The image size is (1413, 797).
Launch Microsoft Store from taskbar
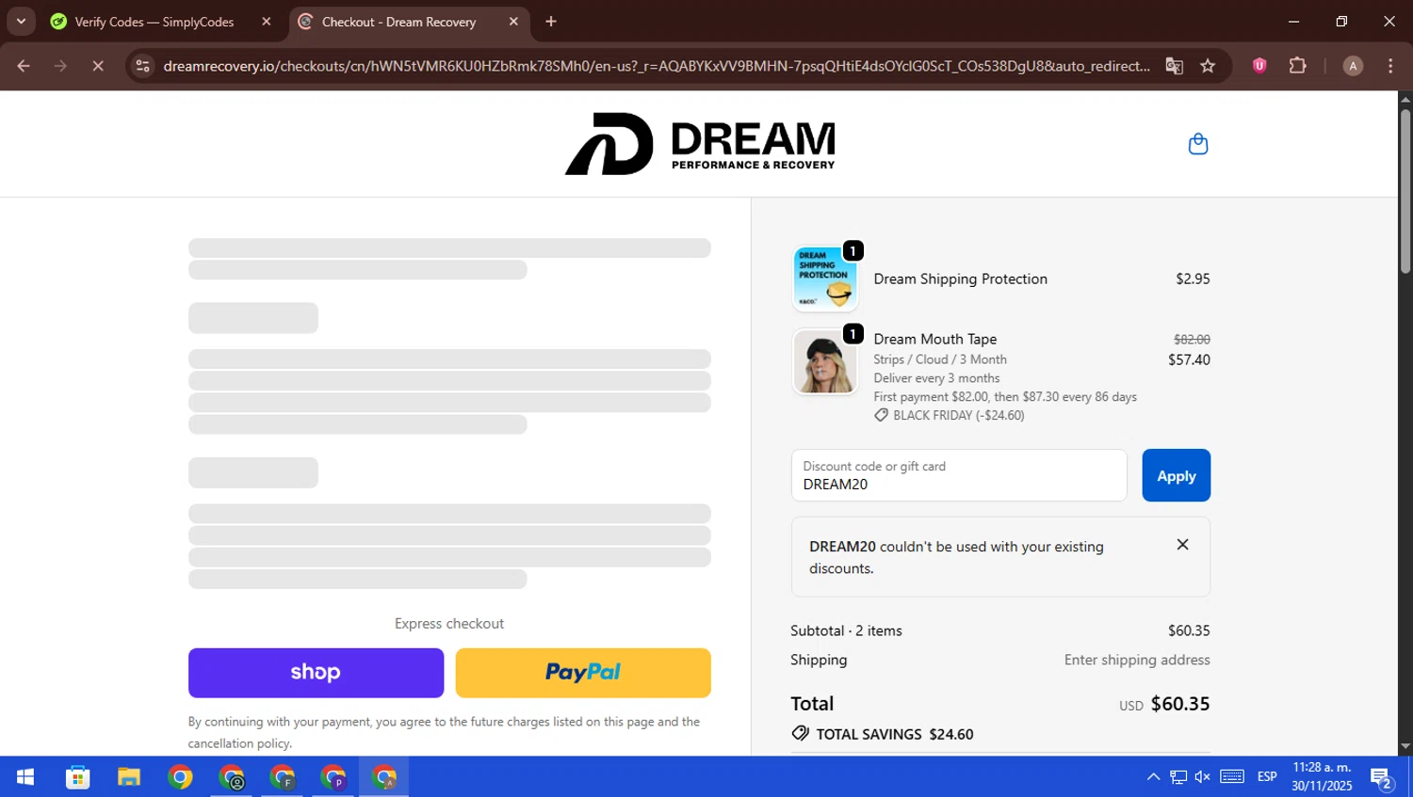pyautogui.click(x=77, y=777)
